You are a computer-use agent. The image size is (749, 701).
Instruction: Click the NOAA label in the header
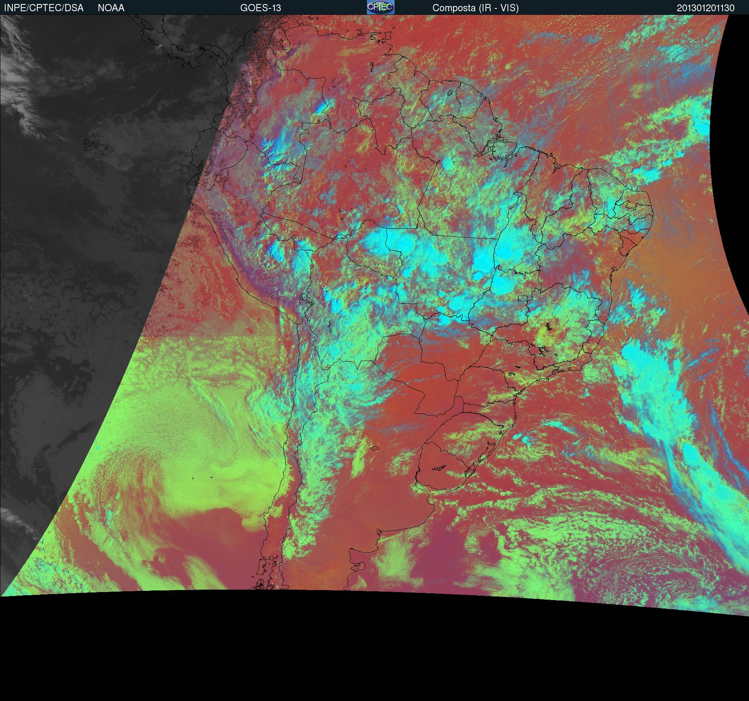tap(111, 8)
